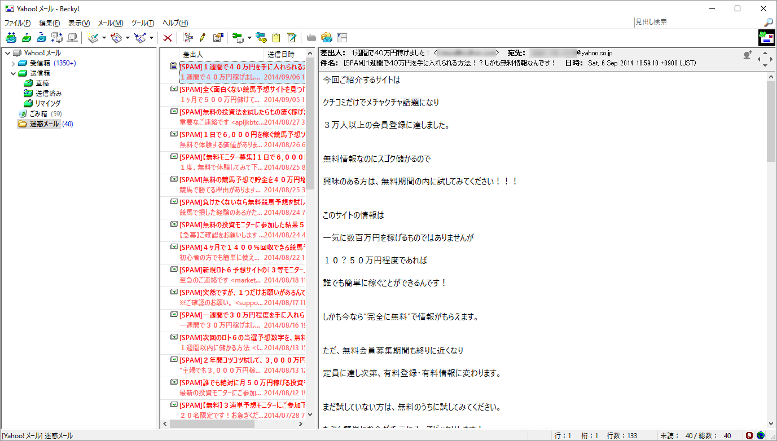The image size is (777, 441).
Task: Select the 受信箱 folder
Action: (40, 63)
